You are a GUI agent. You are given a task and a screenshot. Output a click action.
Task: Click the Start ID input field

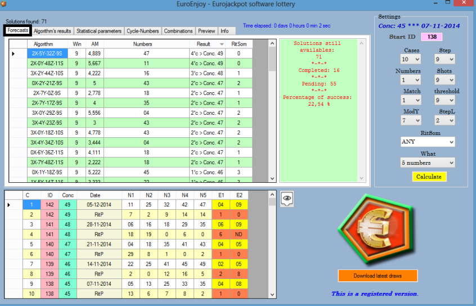[x=432, y=37]
